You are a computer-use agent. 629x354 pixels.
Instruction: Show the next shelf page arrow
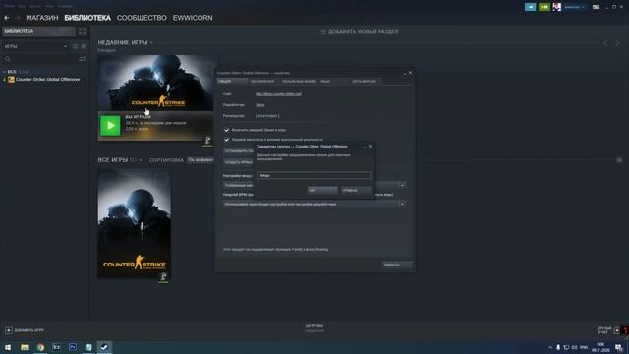click(618, 43)
